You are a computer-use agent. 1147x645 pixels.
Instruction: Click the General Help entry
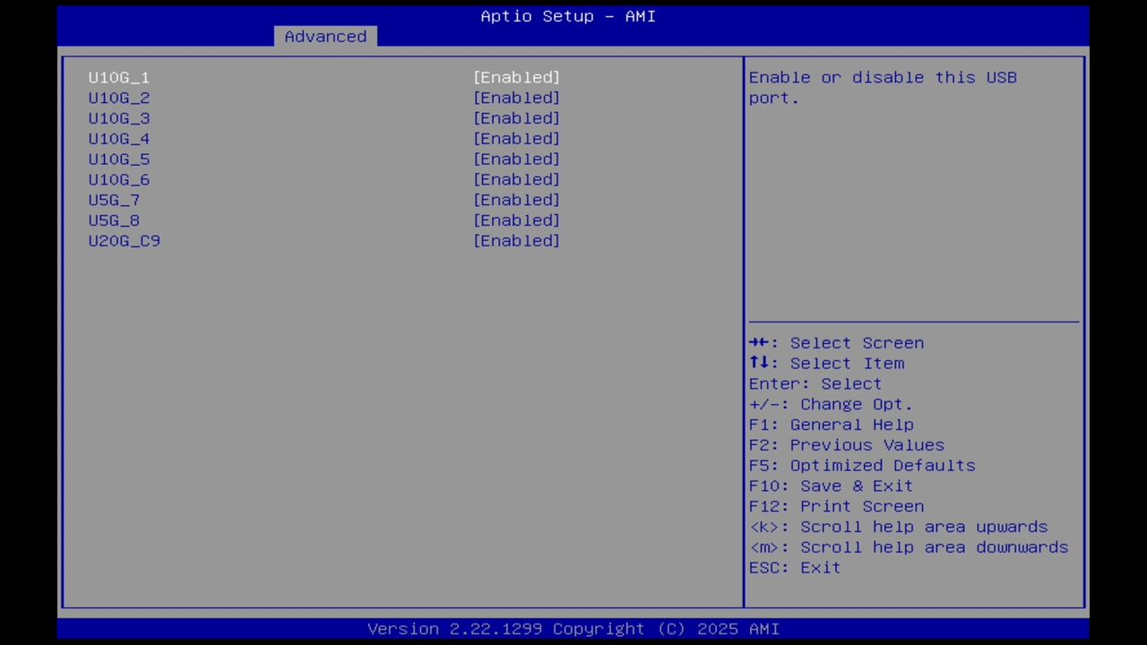[832, 424]
